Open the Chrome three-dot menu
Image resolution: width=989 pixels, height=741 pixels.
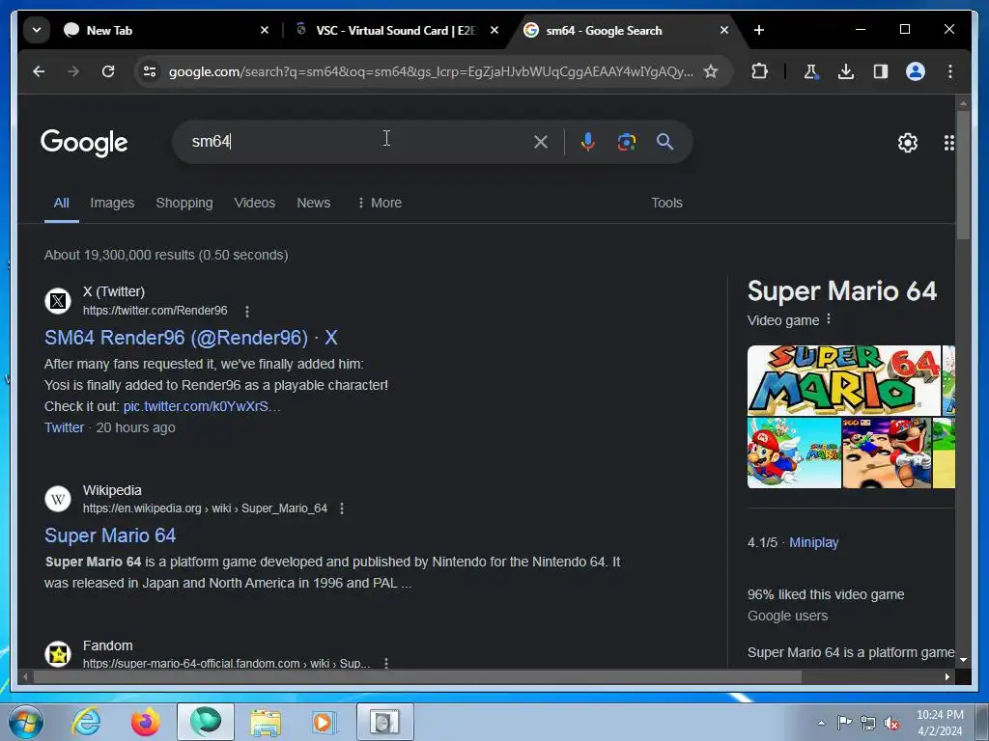(950, 71)
